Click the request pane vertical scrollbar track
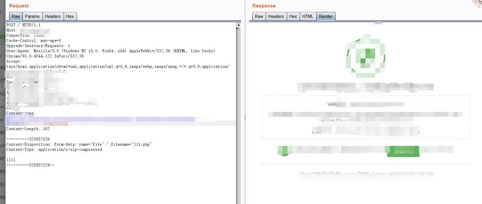 tap(238, 114)
